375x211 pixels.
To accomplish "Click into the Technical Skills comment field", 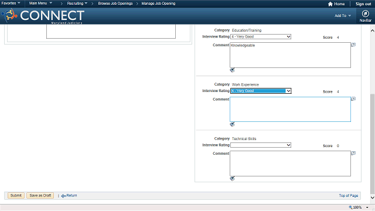I will (290, 164).
